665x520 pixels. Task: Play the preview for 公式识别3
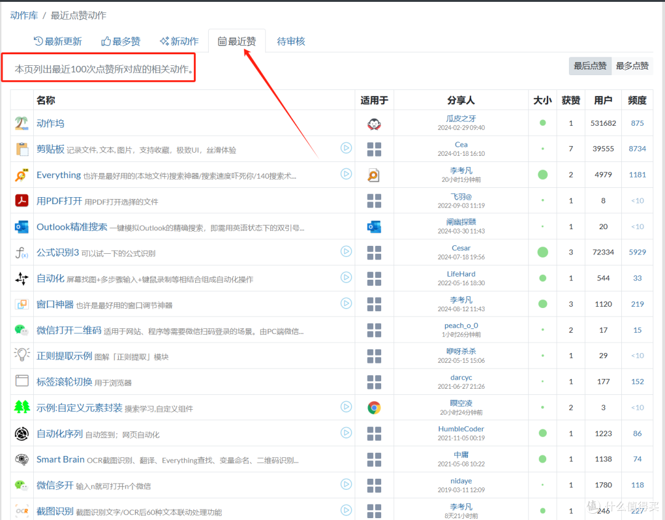[346, 251]
